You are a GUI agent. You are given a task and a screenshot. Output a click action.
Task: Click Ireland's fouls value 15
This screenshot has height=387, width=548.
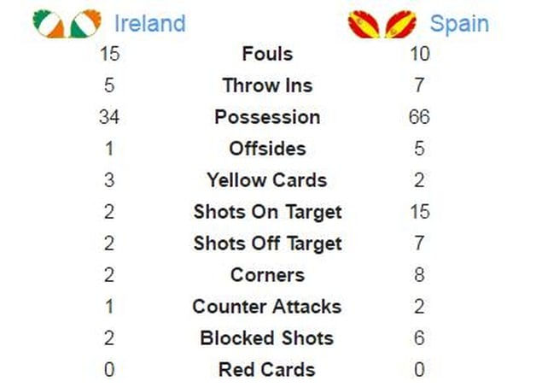point(109,54)
